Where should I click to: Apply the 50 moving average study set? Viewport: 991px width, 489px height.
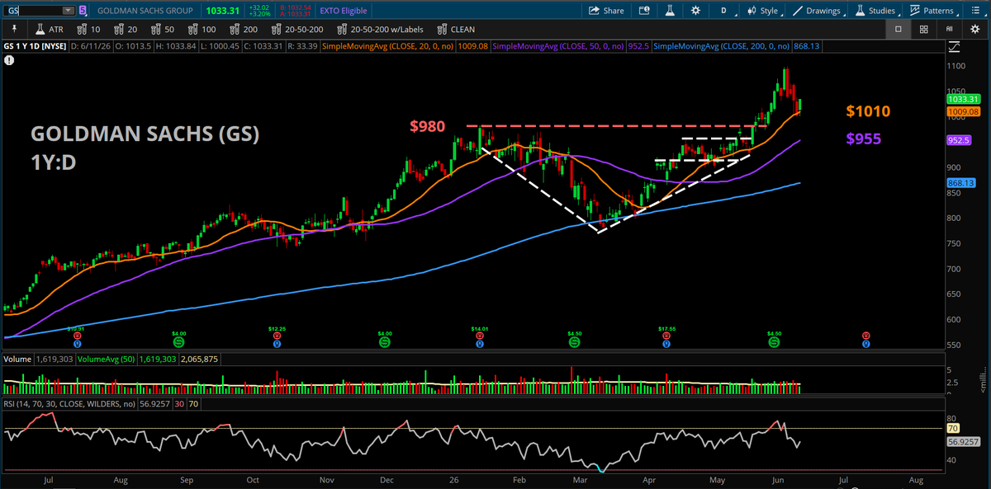[164, 29]
